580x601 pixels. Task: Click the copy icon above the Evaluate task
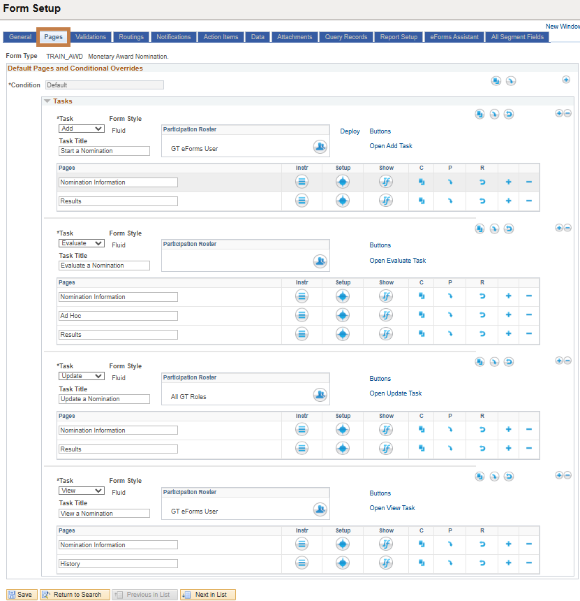pos(479,228)
